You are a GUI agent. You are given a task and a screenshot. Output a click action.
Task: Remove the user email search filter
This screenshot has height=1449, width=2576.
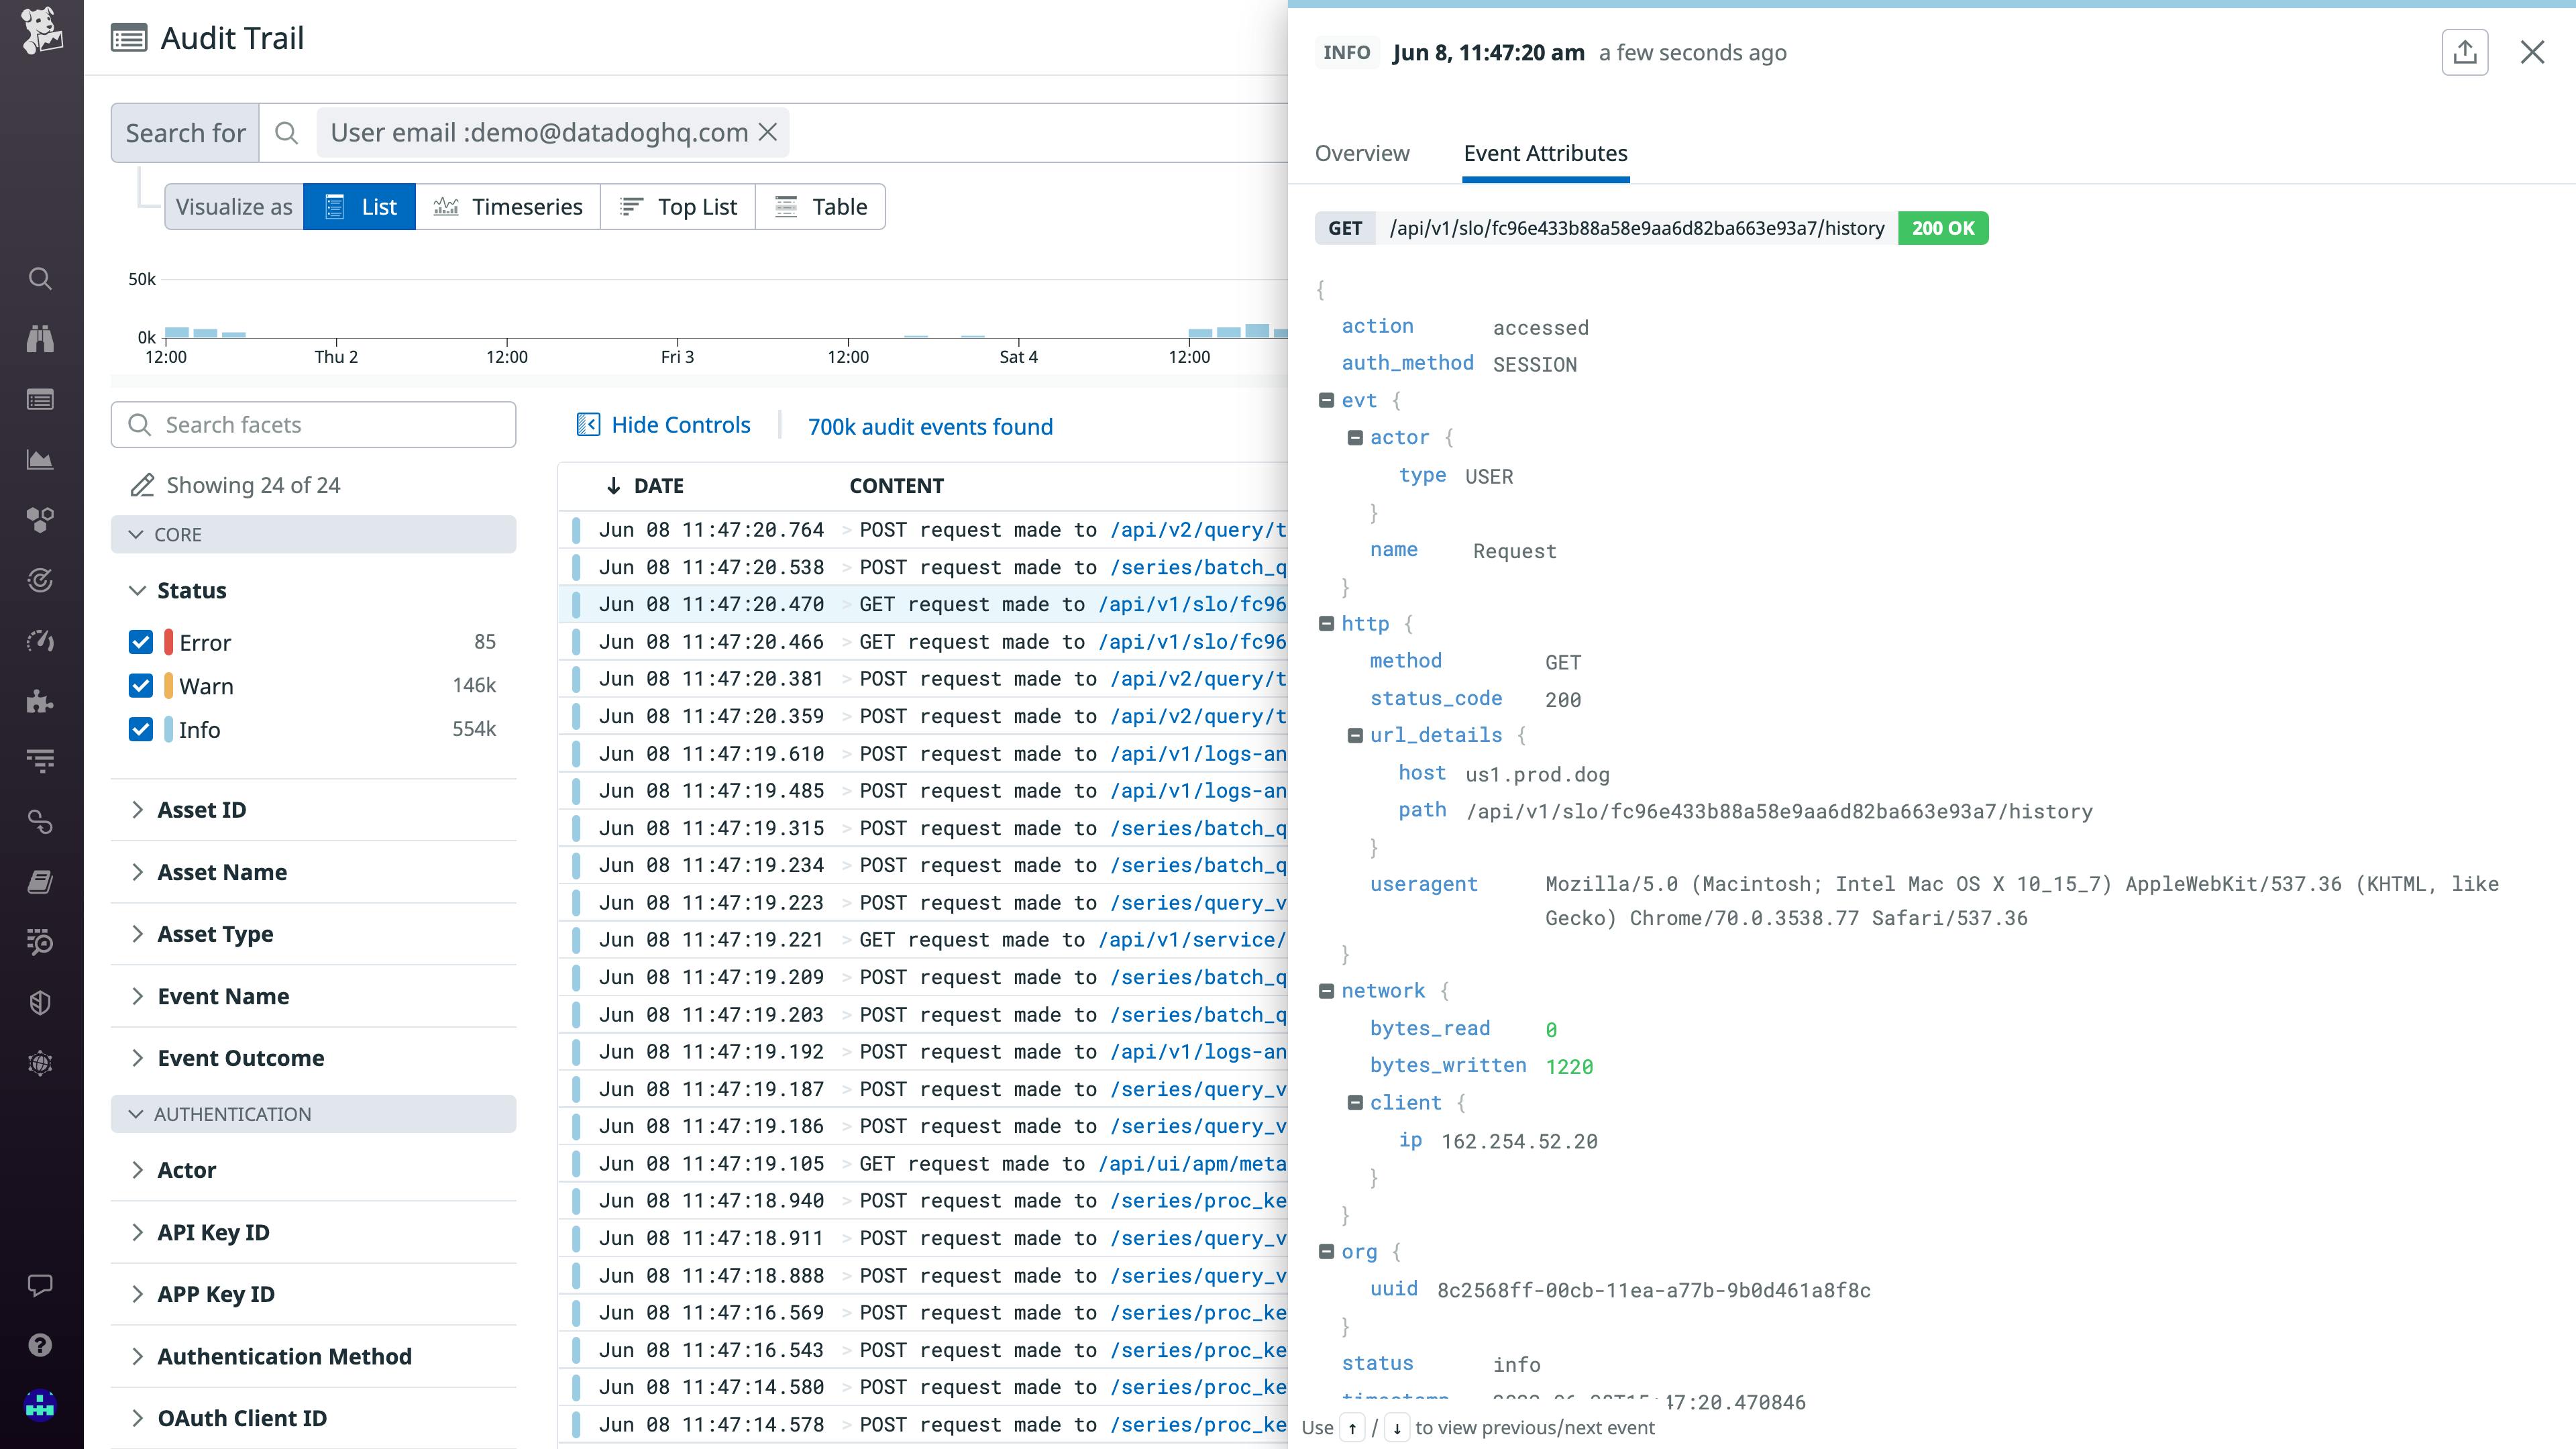coord(768,131)
